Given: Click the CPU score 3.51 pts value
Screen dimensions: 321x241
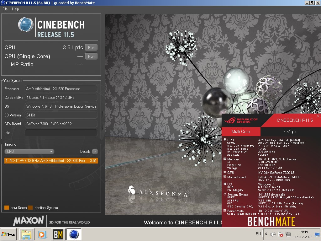Looking at the screenshot, I should tap(73, 48).
